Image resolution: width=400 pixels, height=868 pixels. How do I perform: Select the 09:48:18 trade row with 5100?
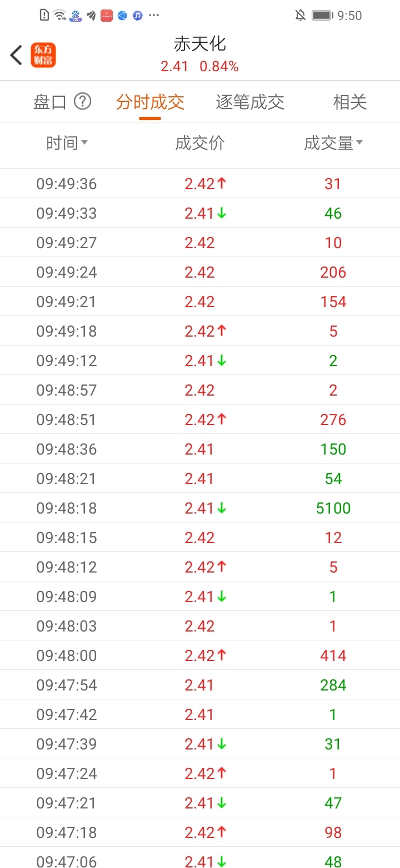[200, 508]
